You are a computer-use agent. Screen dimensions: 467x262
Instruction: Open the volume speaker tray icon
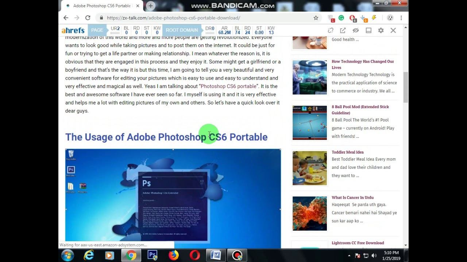(x=374, y=255)
